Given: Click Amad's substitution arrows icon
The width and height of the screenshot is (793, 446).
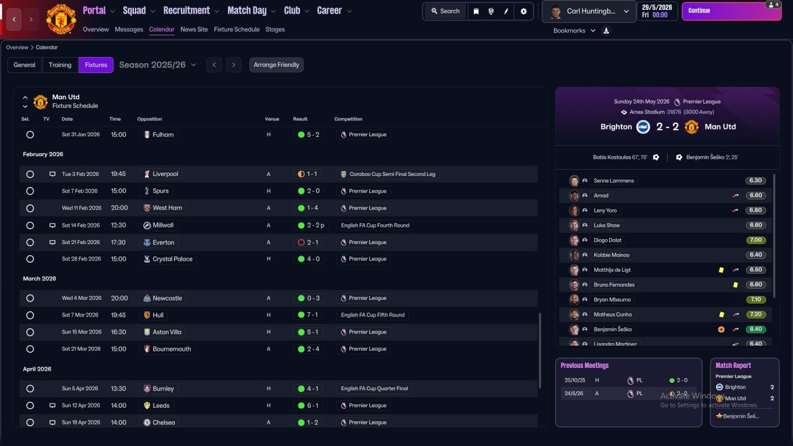Looking at the screenshot, I should tap(735, 196).
